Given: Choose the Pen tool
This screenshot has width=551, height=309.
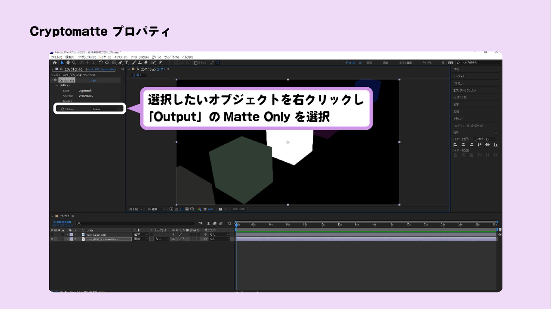Looking at the screenshot, I should 121,63.
